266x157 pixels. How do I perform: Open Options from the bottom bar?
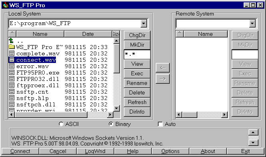click(x=170, y=151)
